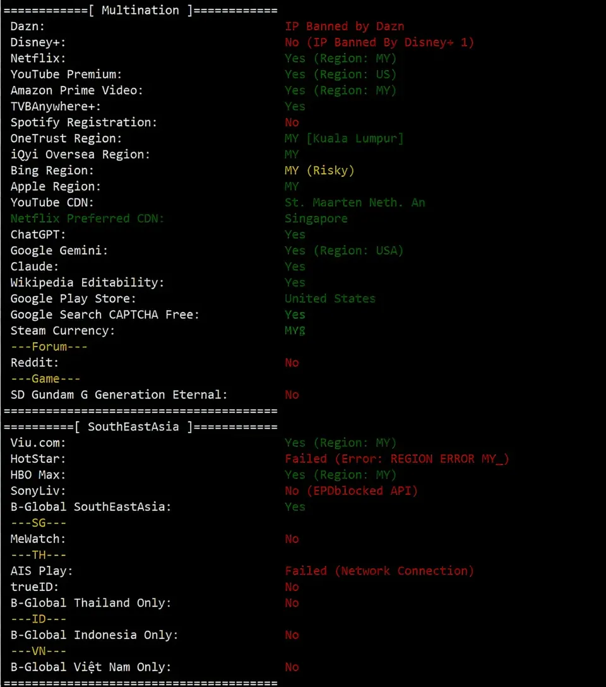The image size is (606, 687).
Task: Click the 'Singapore' CDN value
Action: [316, 218]
